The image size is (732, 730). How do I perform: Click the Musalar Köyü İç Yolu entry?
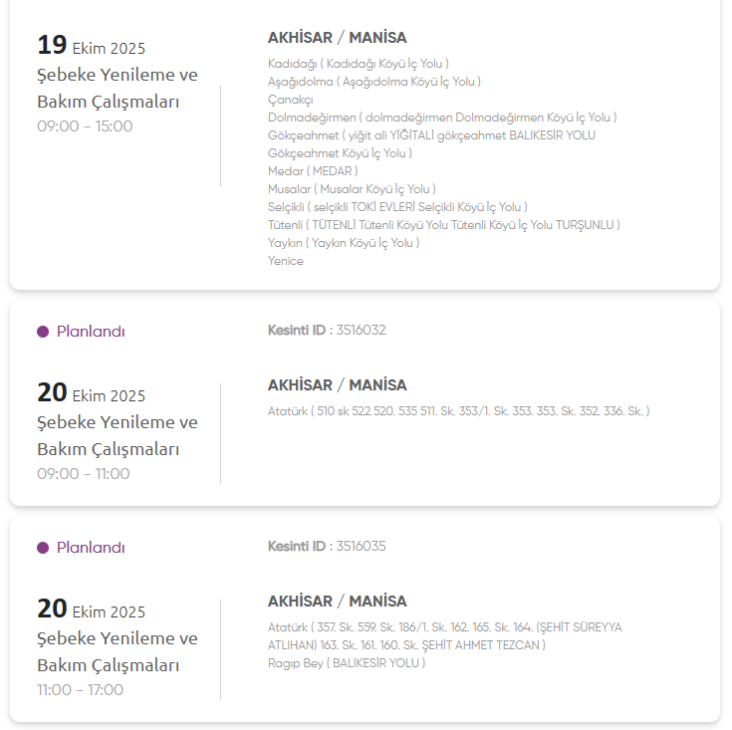pyautogui.click(x=352, y=189)
